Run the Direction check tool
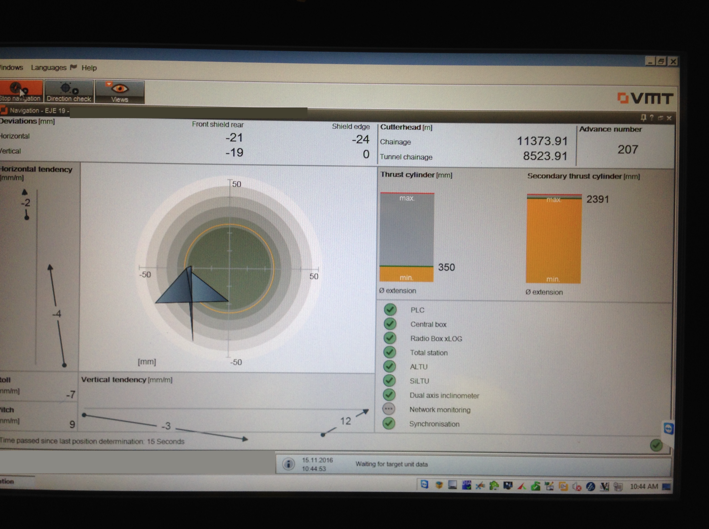Viewport: 709px width, 529px height. pyautogui.click(x=69, y=92)
